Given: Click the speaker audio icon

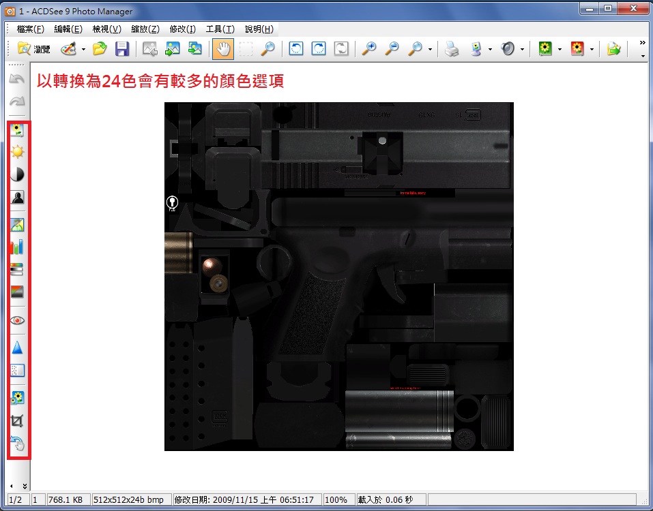Looking at the screenshot, I should pyautogui.click(x=508, y=49).
